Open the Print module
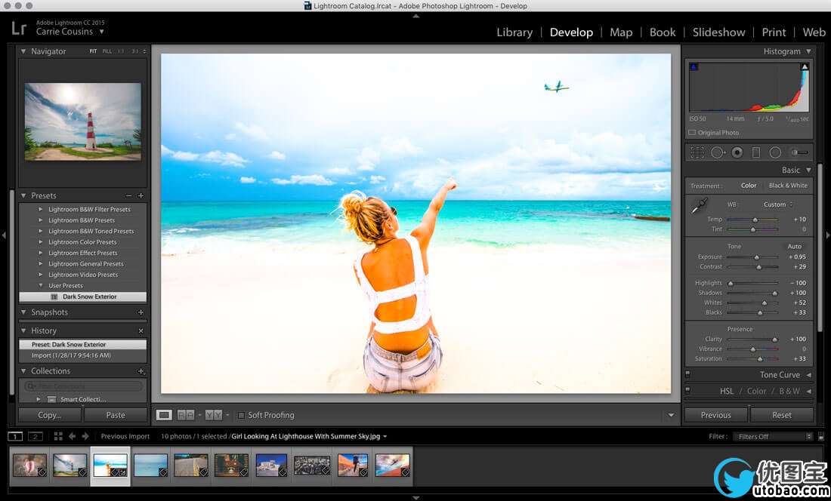This screenshot has width=831, height=501. click(x=774, y=32)
